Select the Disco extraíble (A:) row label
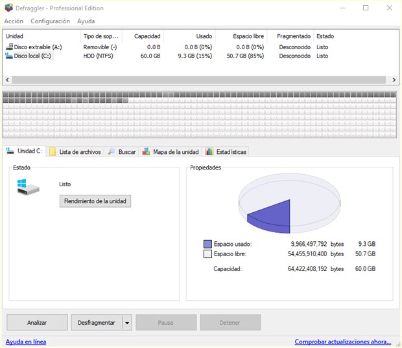The image size is (402, 348). coord(38,47)
